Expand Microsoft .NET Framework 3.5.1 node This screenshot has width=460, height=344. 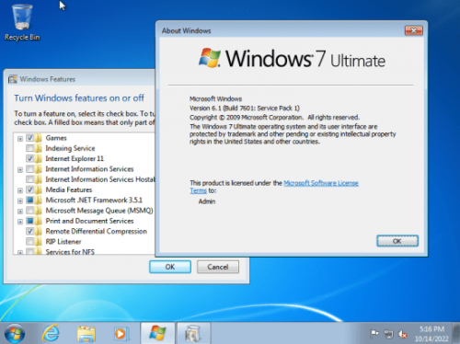(20, 201)
